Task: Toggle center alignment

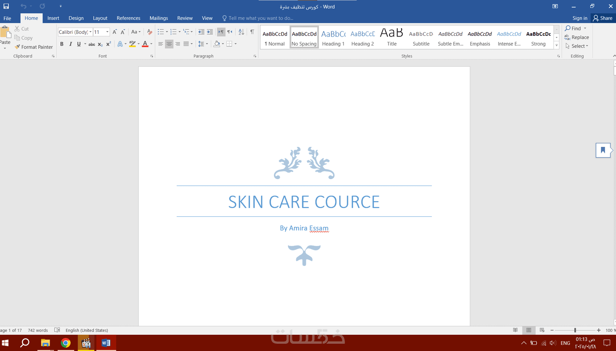Action: 169,44
